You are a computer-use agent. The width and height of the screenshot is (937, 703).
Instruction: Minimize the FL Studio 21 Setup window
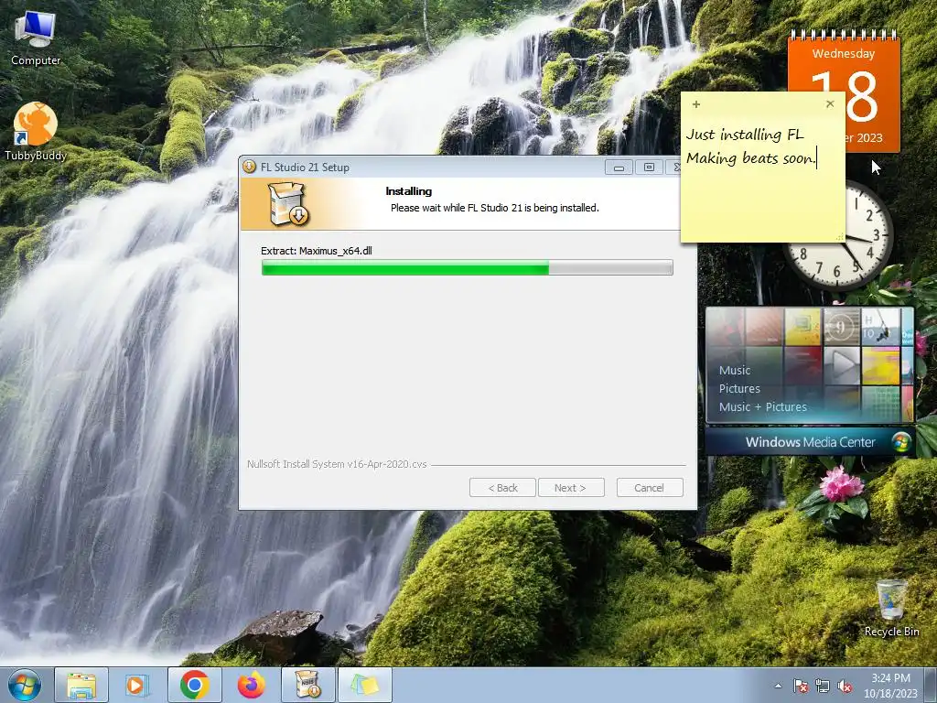(619, 168)
